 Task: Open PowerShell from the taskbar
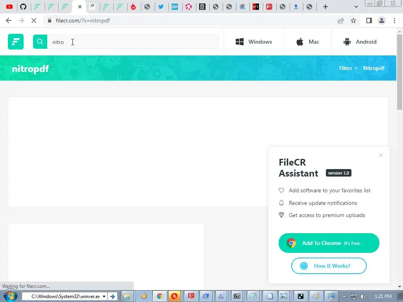205,296
